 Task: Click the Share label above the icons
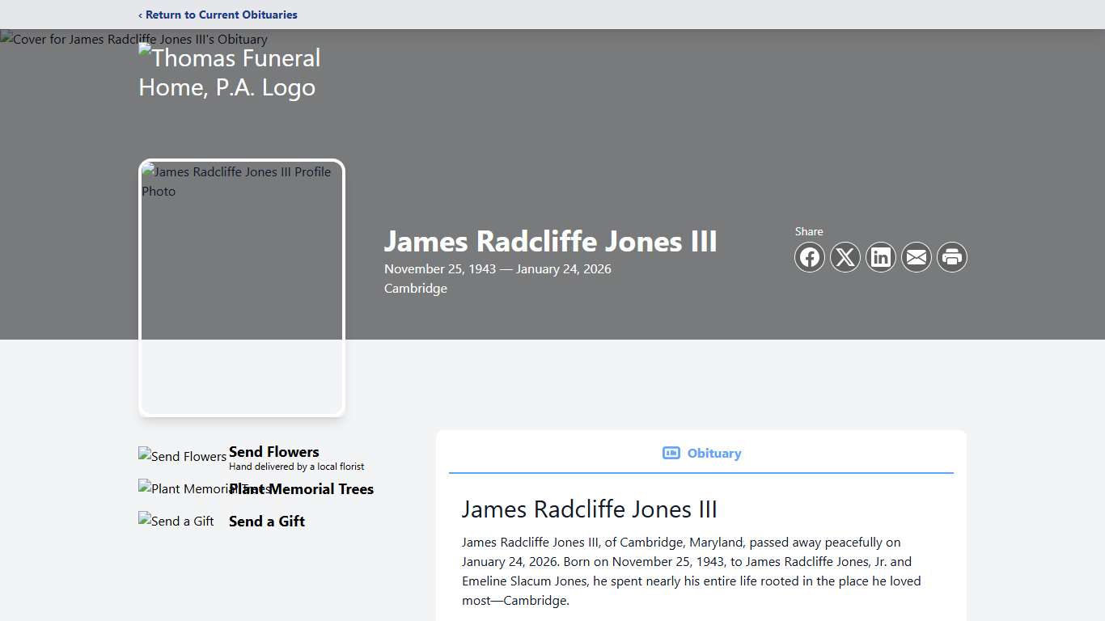pyautogui.click(x=809, y=230)
